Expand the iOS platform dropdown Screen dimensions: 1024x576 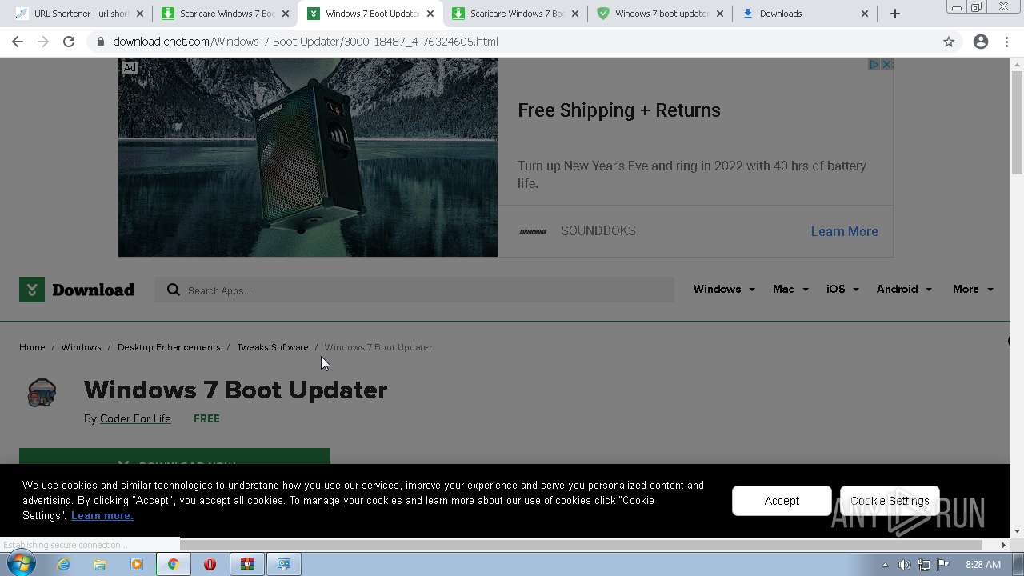click(842, 289)
